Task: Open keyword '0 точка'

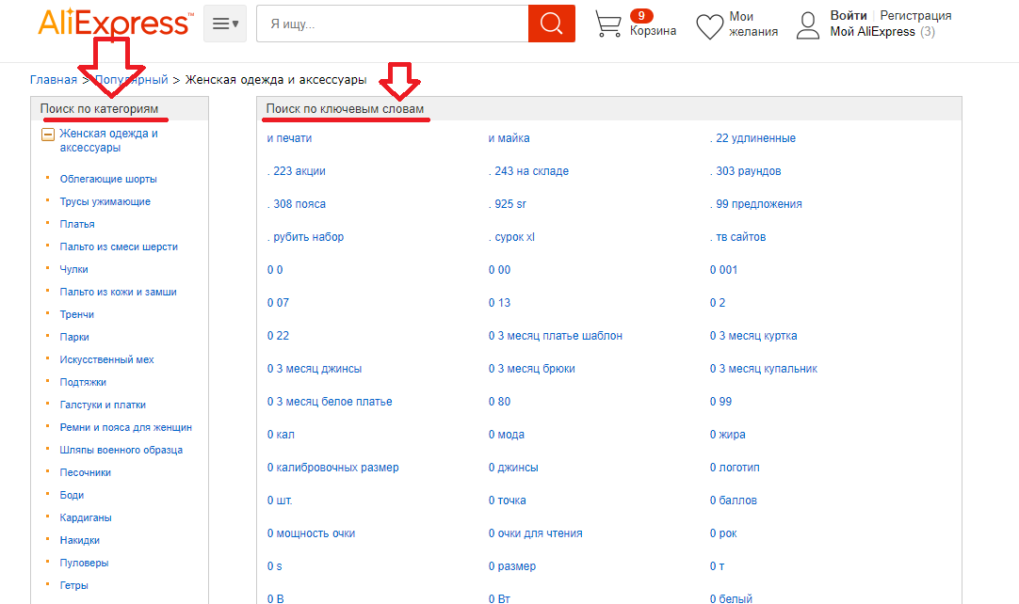Action: 508,501
